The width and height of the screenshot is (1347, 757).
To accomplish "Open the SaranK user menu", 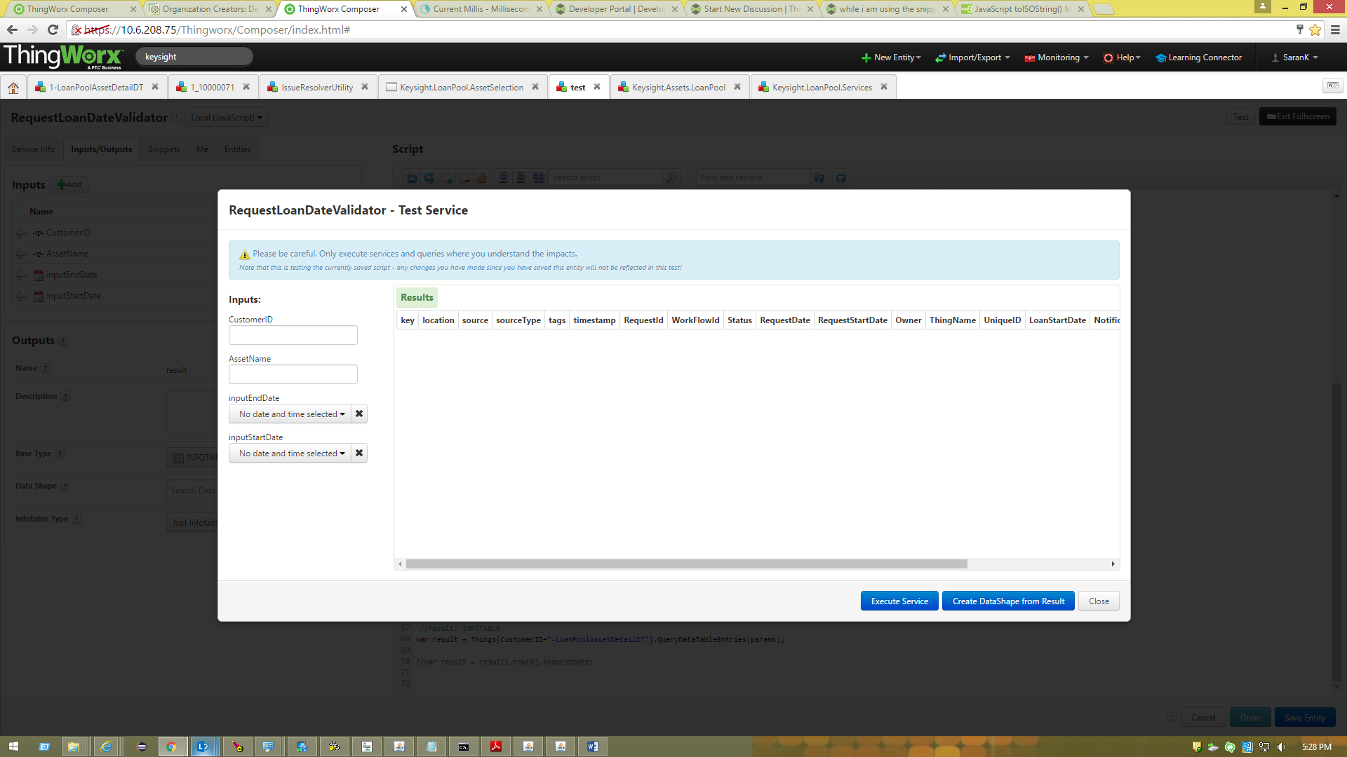I will click(1295, 57).
